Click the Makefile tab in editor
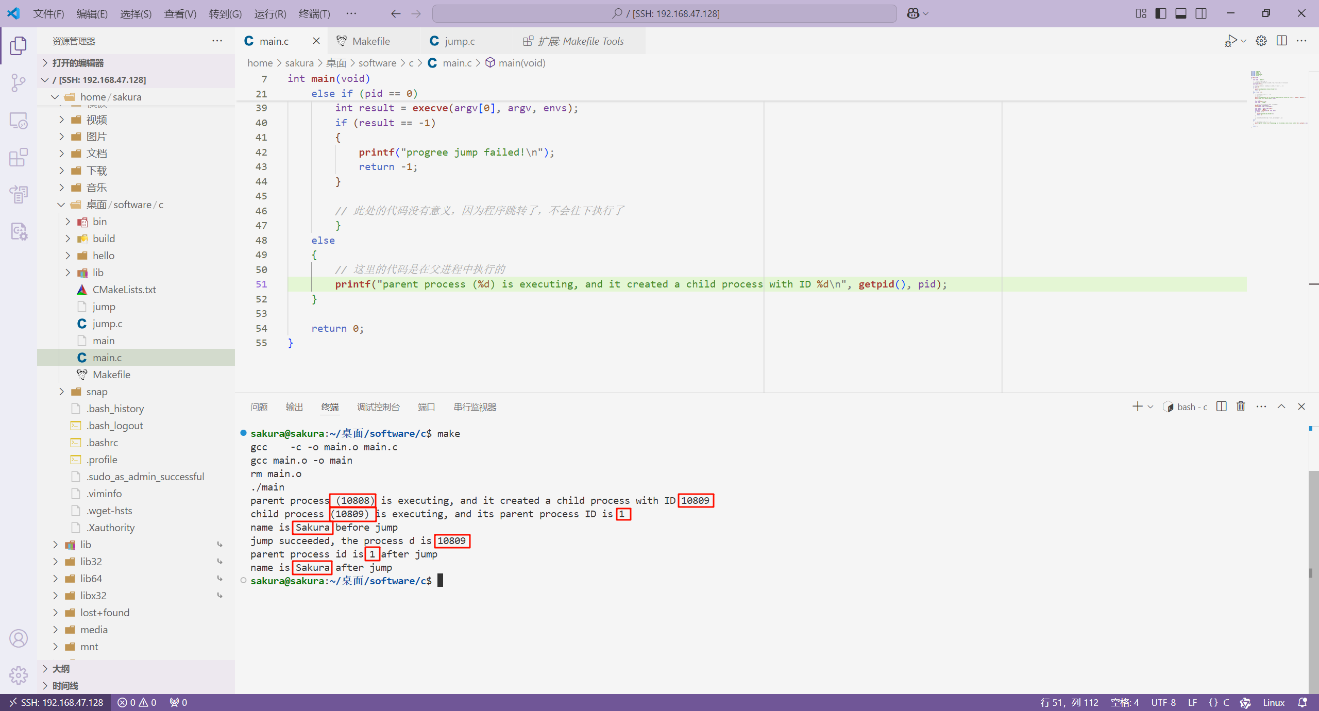This screenshot has width=1319, height=711. click(370, 41)
